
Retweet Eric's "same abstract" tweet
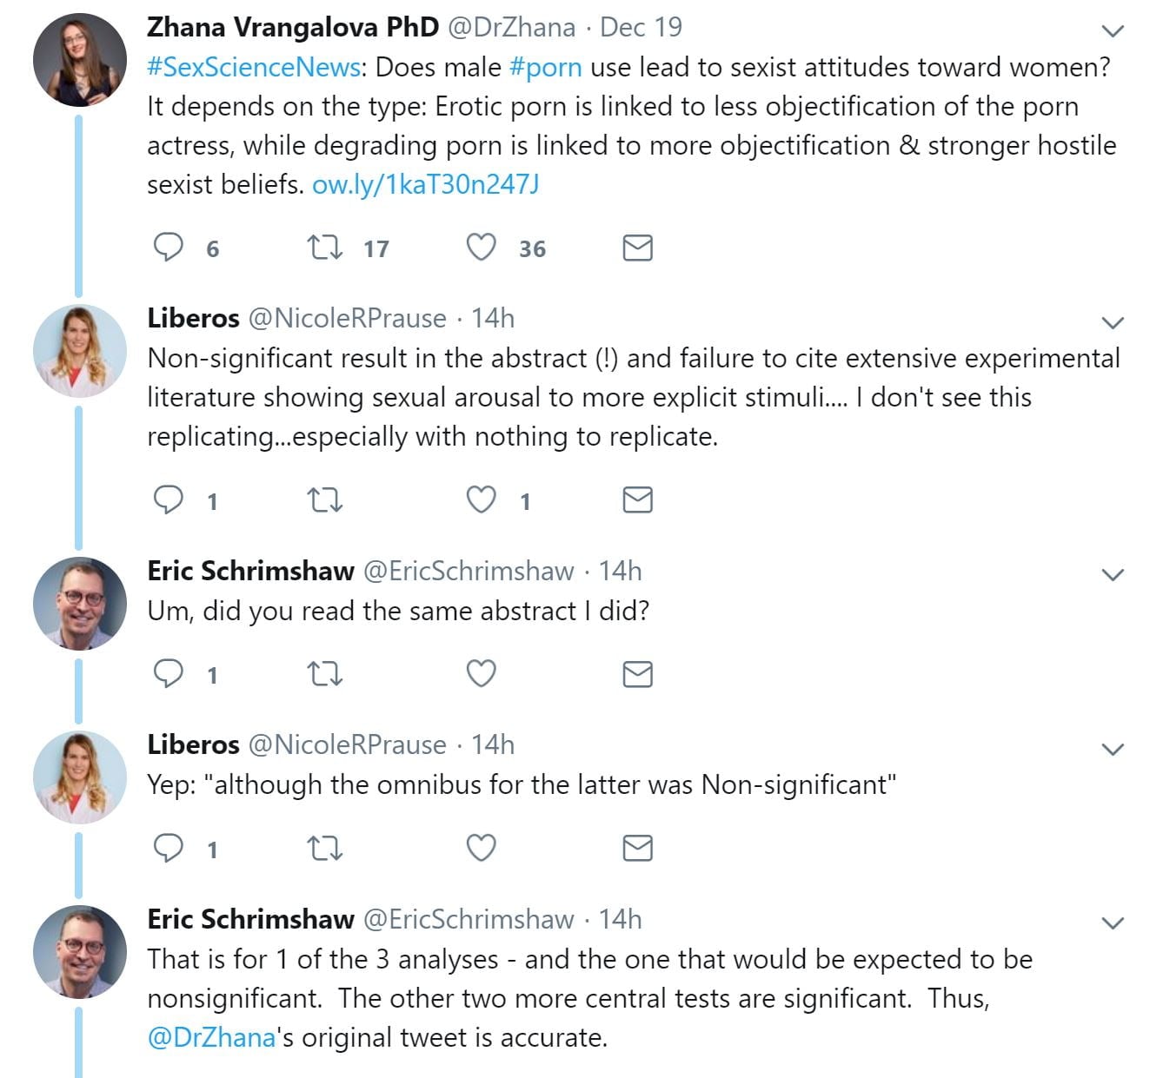coord(325,673)
